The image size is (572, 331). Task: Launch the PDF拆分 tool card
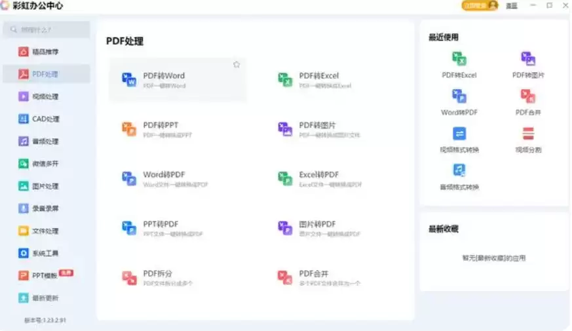[x=178, y=278]
